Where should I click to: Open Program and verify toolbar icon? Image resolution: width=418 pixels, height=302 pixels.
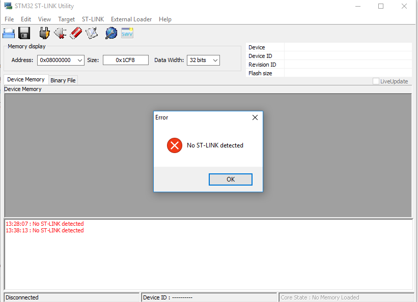tap(92, 33)
